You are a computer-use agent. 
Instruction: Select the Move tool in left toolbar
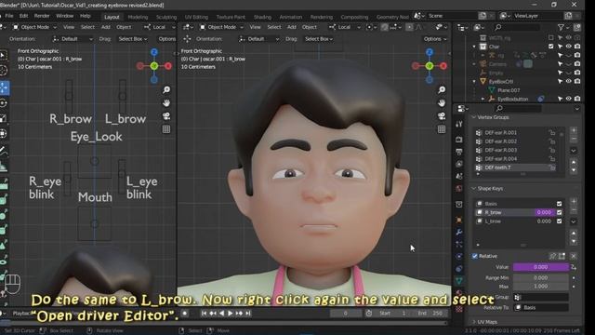[4, 87]
